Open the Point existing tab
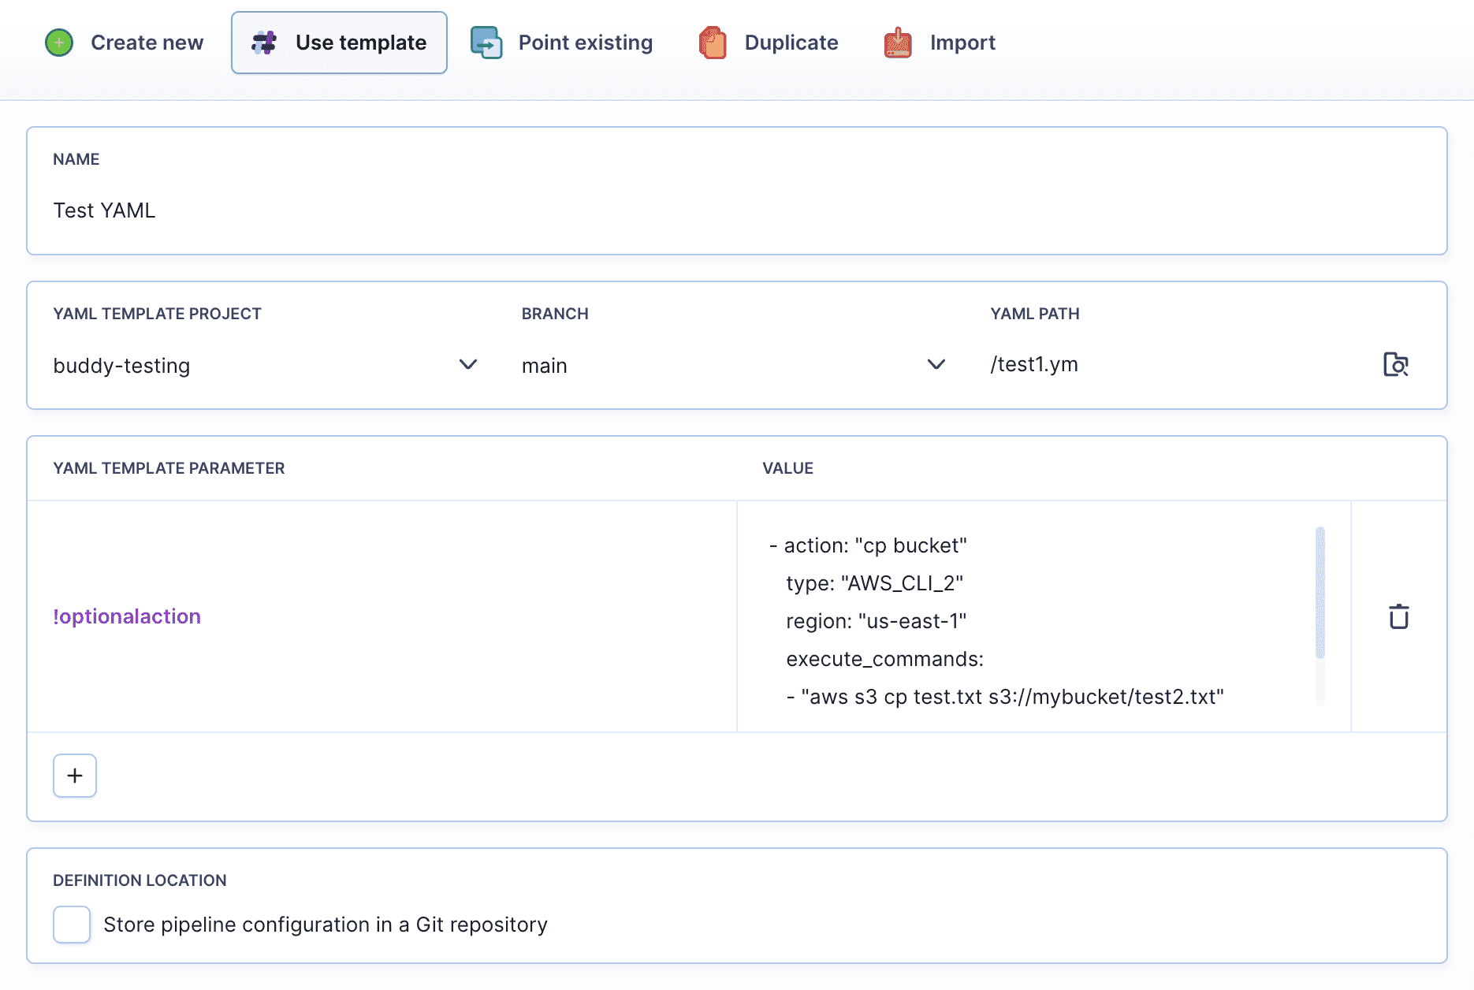Viewport: 1474px width, 990px height. (x=562, y=43)
